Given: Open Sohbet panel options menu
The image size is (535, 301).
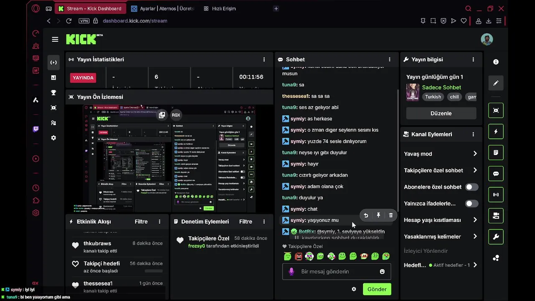Looking at the screenshot, I should point(390,60).
